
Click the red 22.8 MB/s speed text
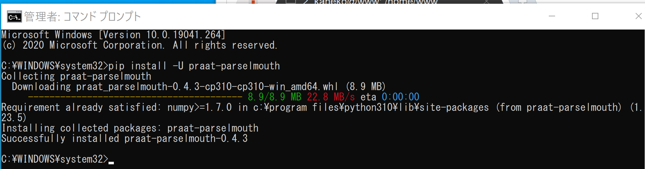(331, 97)
